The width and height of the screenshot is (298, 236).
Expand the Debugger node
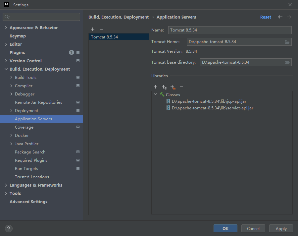[x=11, y=94]
